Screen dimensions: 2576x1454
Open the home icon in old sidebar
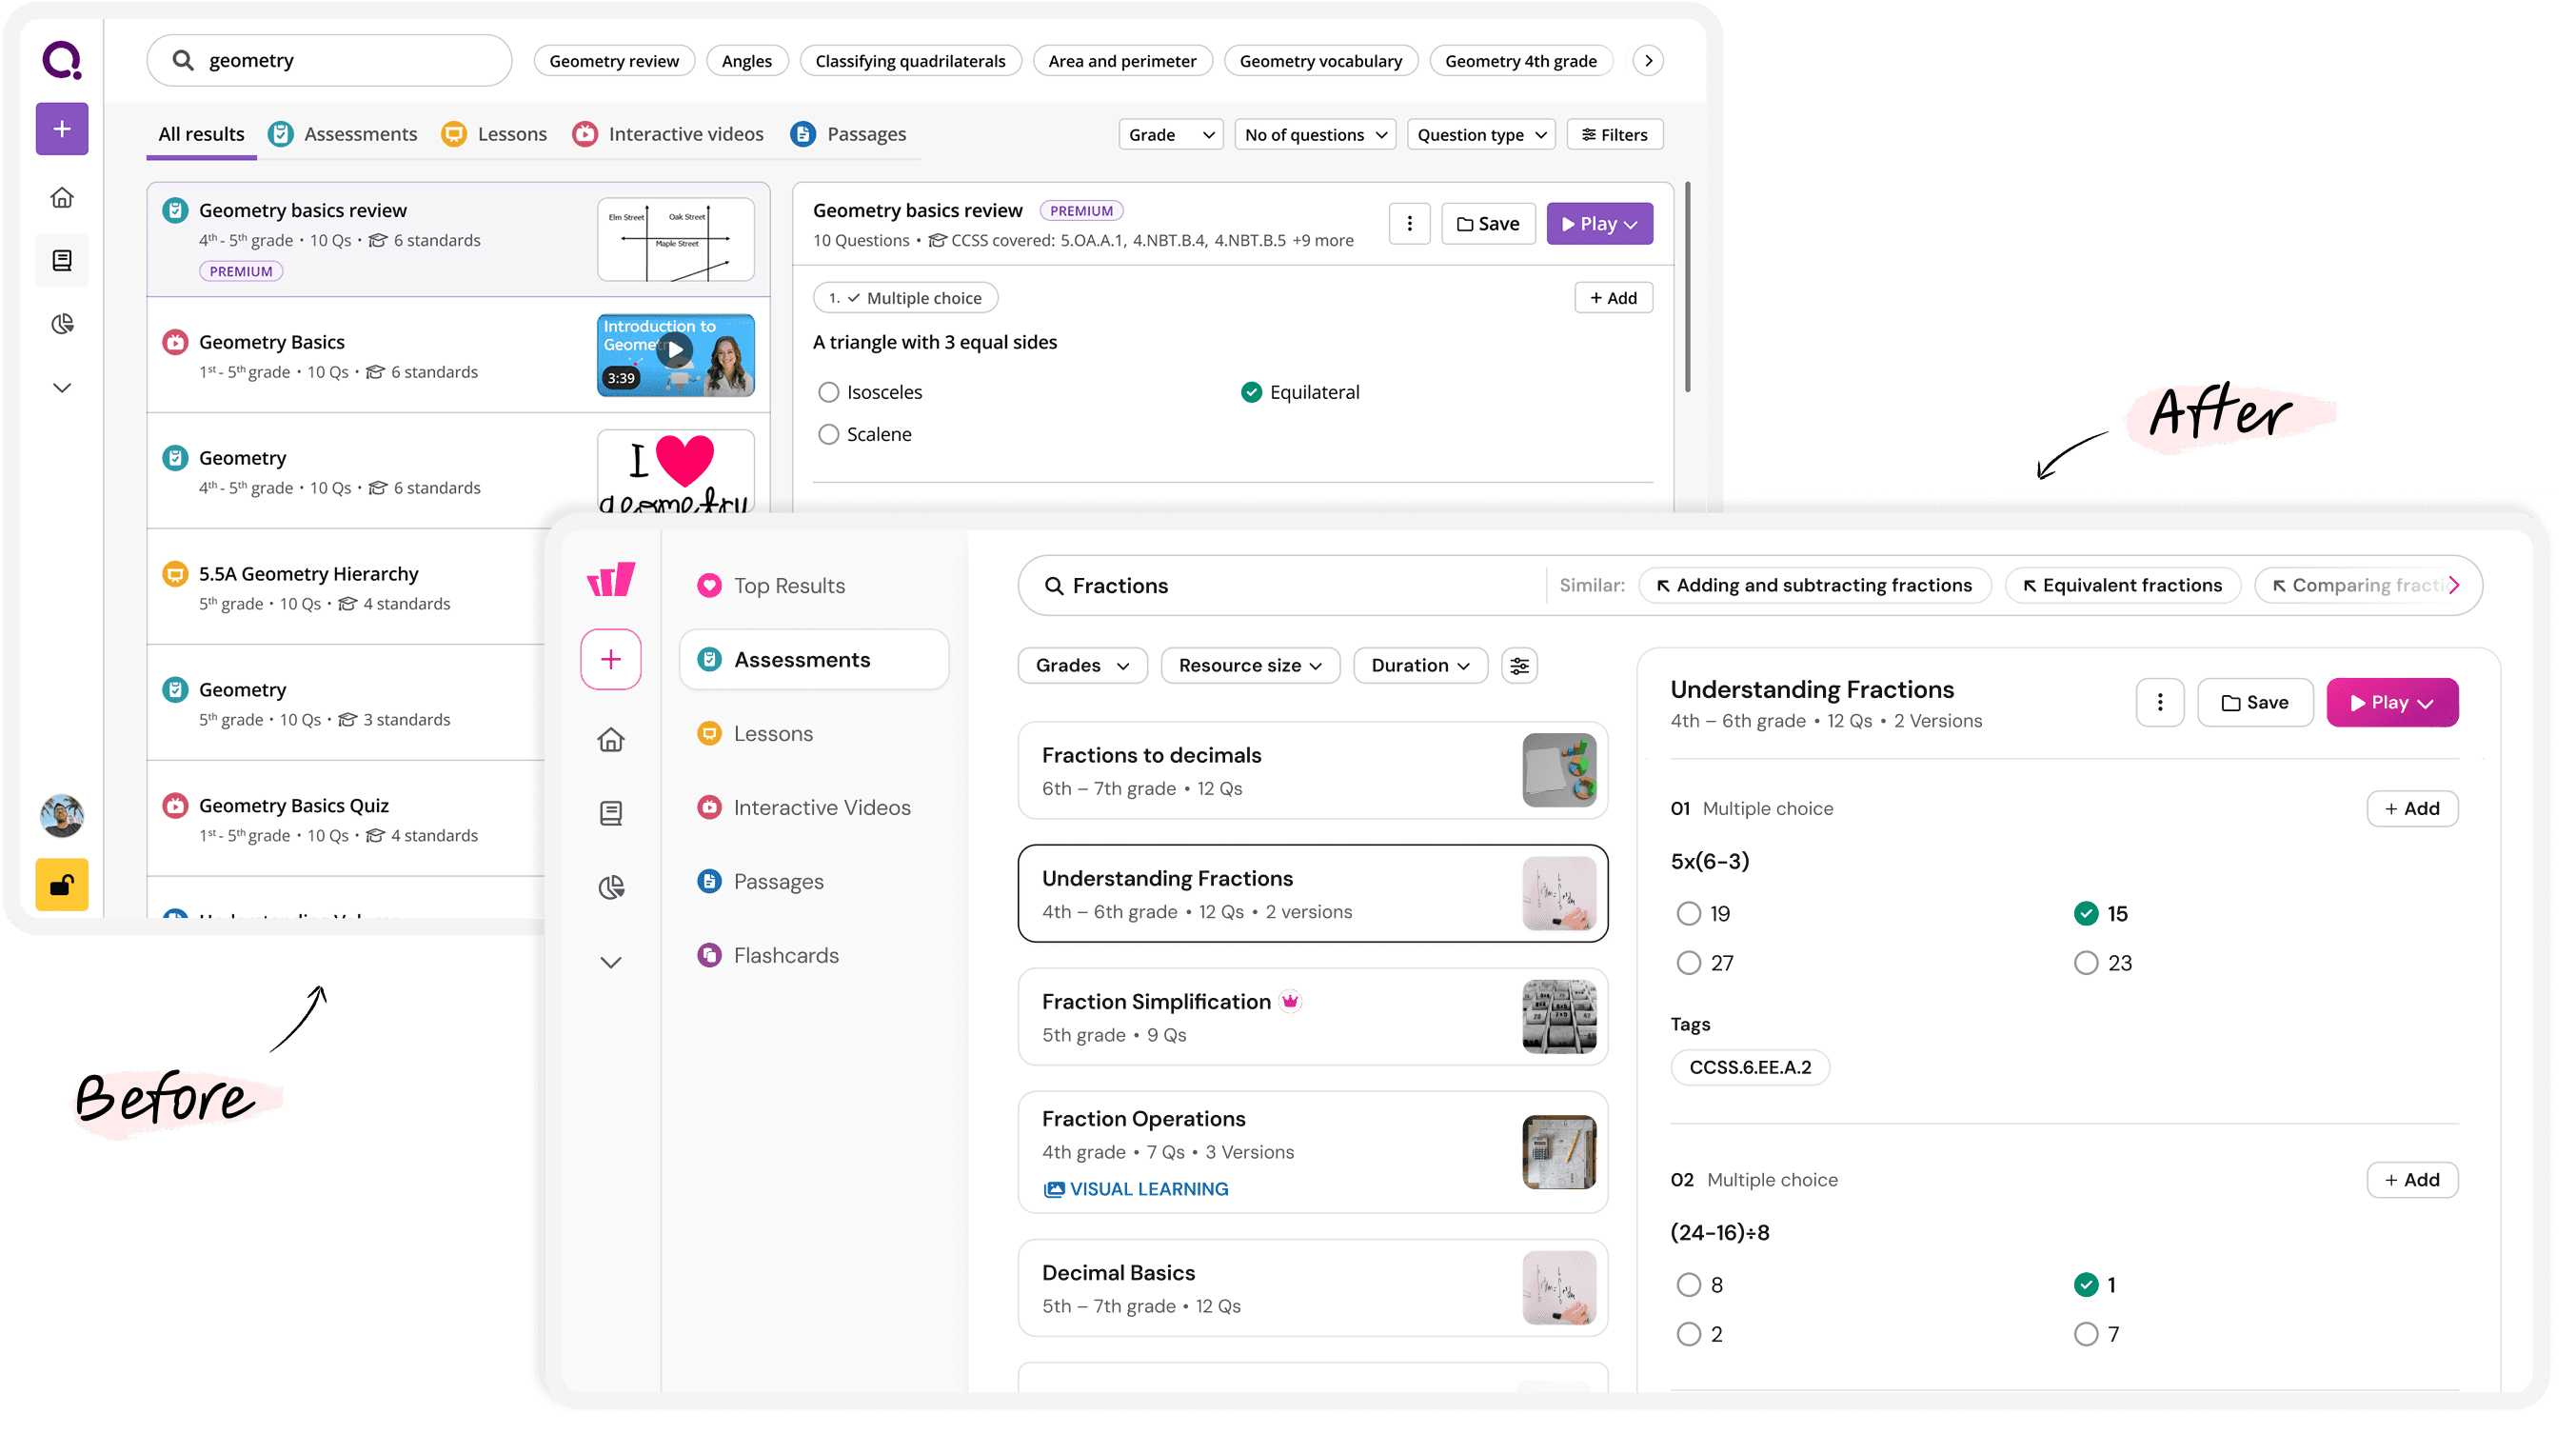[x=62, y=198]
